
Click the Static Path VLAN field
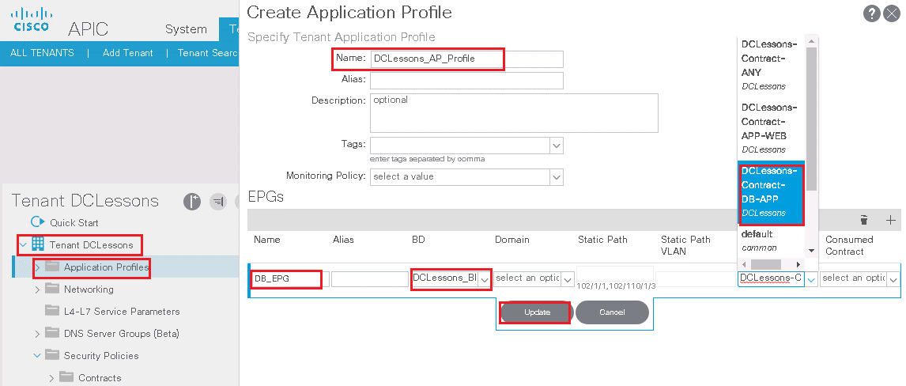[x=695, y=279]
